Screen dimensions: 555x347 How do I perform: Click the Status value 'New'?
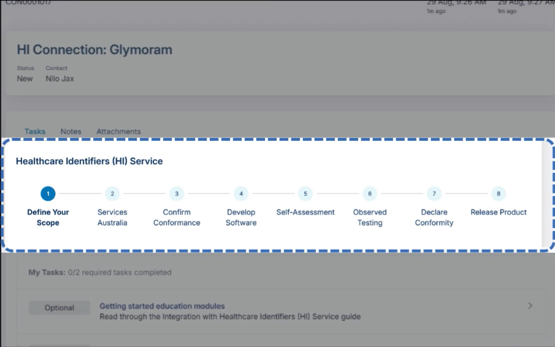24,78
